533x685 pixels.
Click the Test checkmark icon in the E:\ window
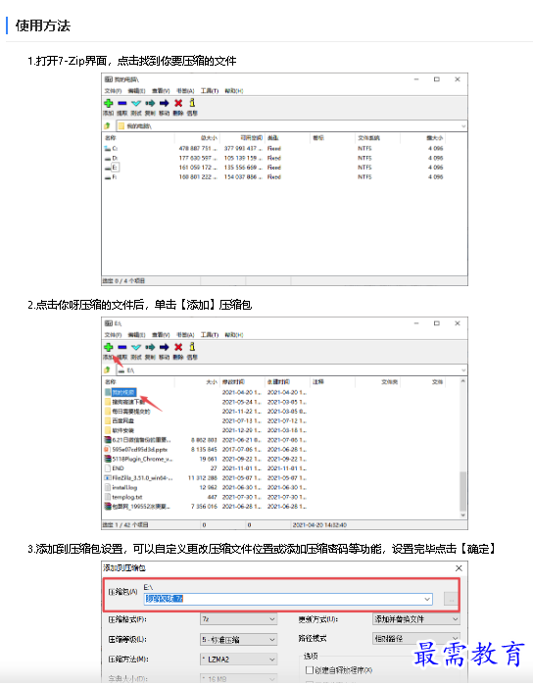point(136,347)
